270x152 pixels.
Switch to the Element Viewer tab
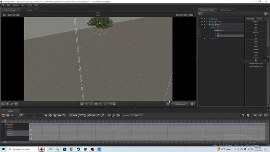pyautogui.click(x=226, y=10)
